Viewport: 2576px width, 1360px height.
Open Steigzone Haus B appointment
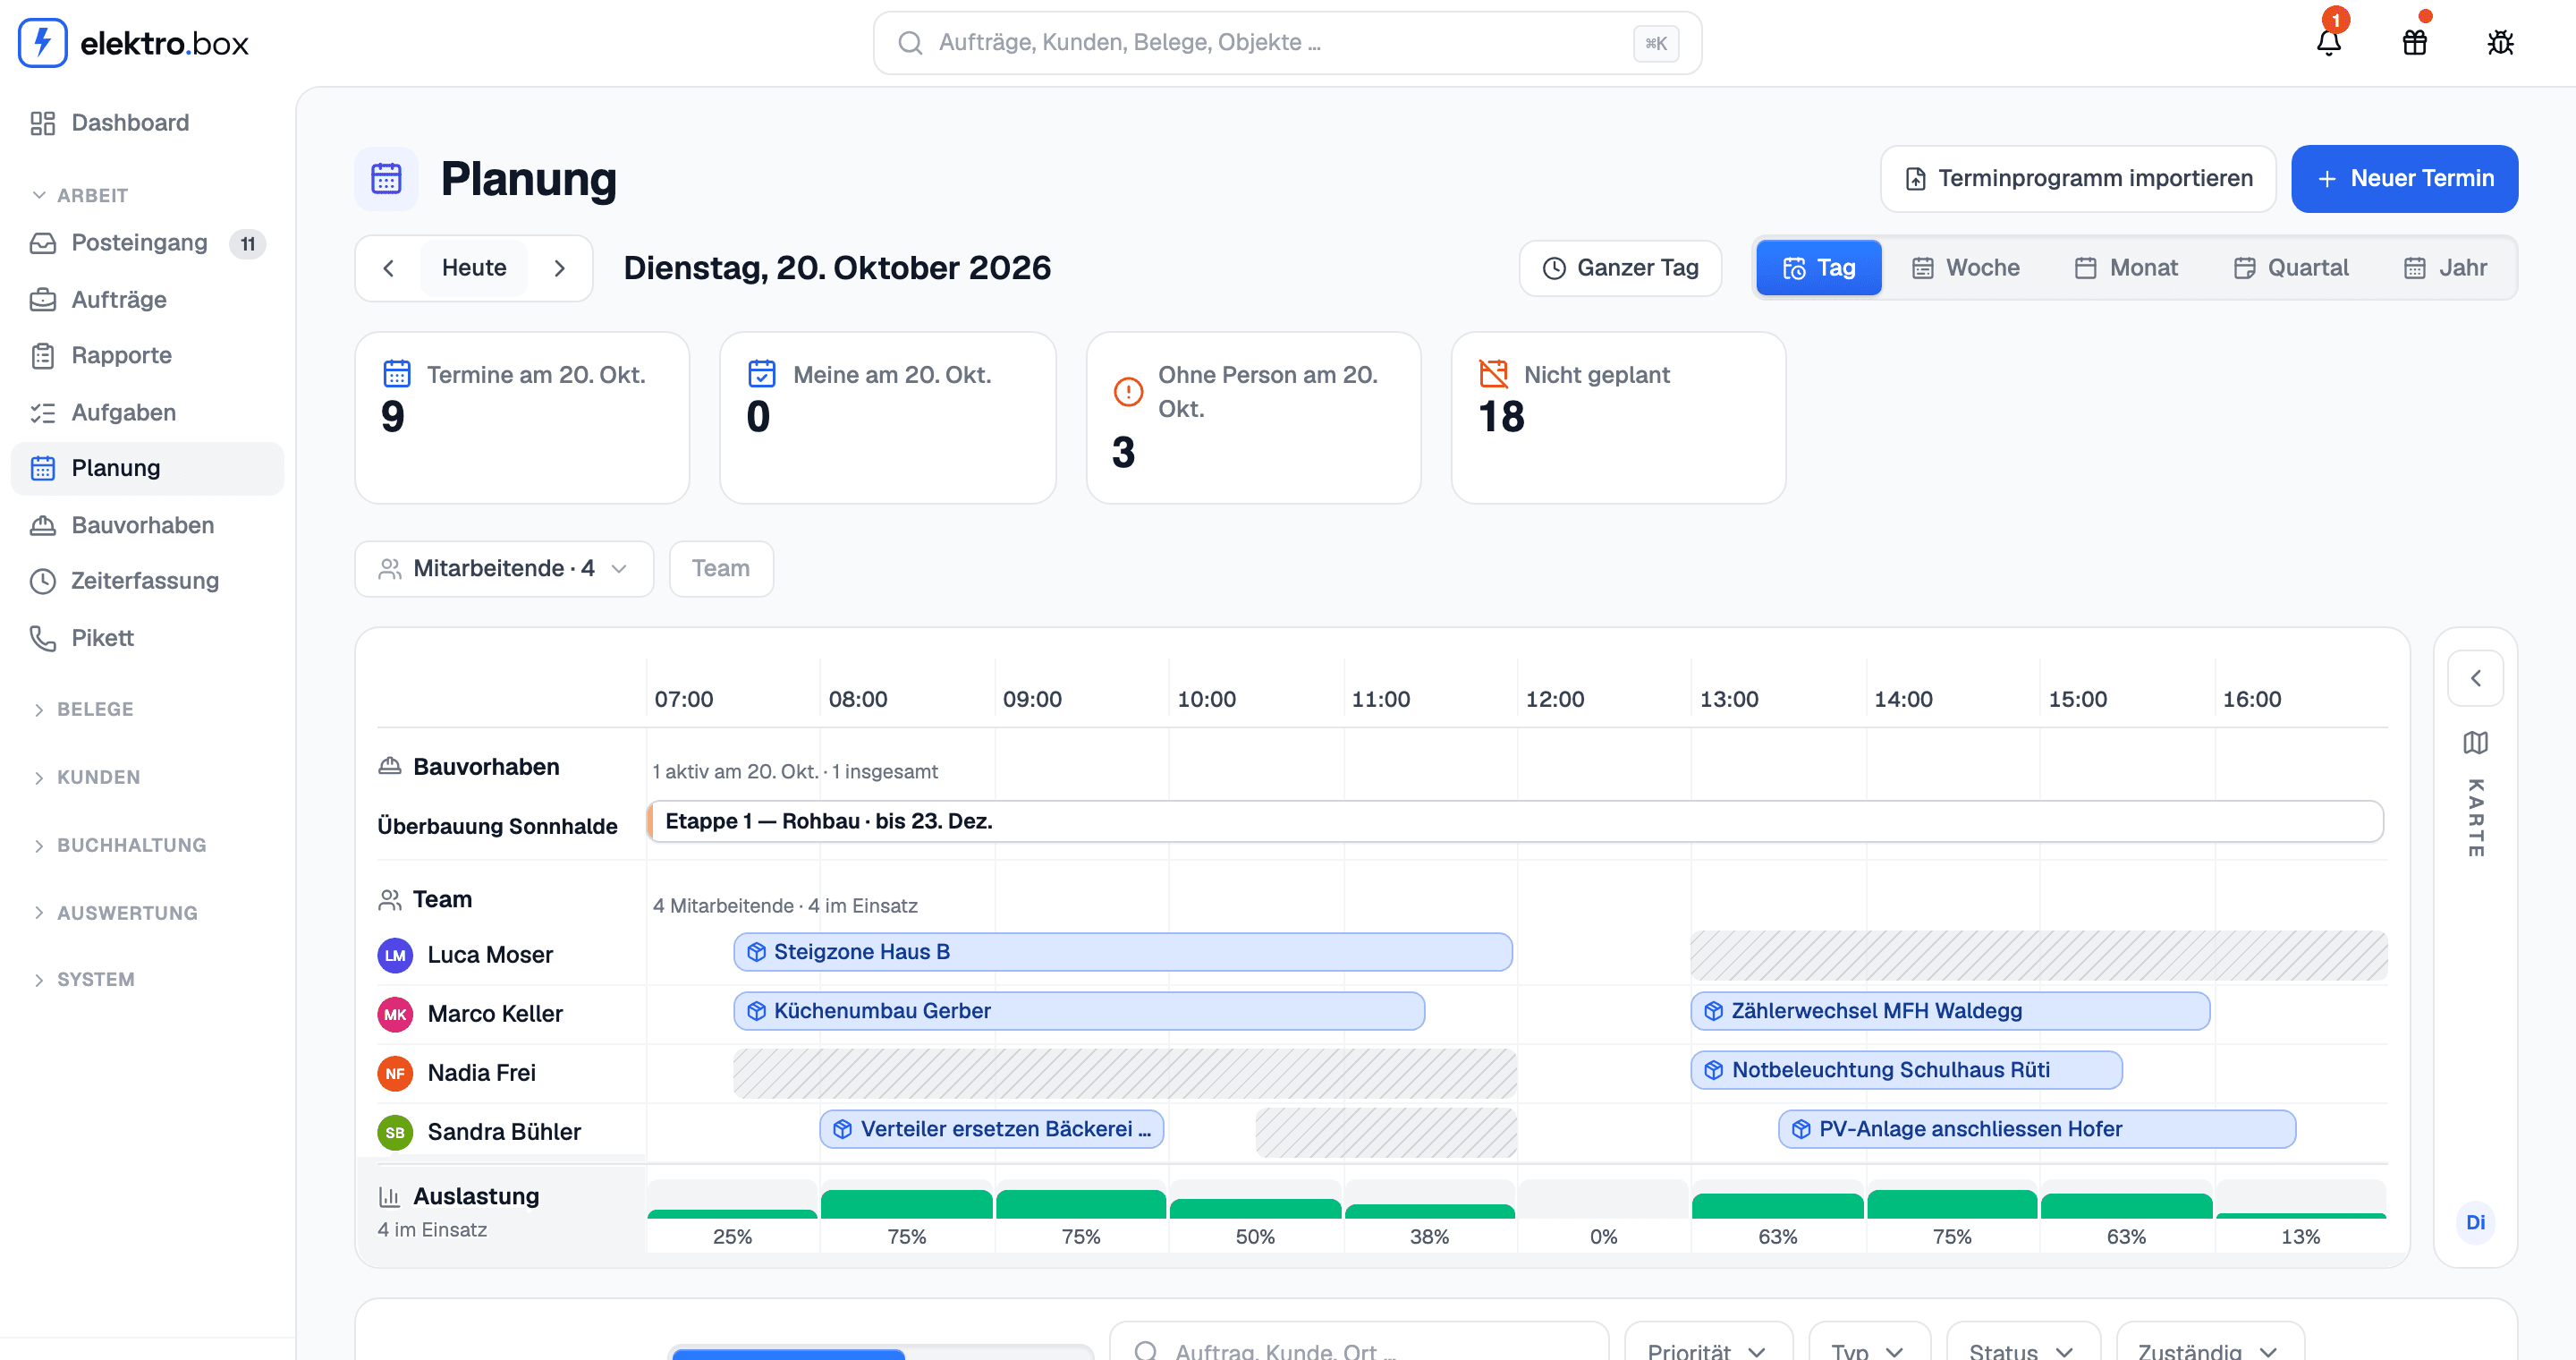click(1122, 952)
